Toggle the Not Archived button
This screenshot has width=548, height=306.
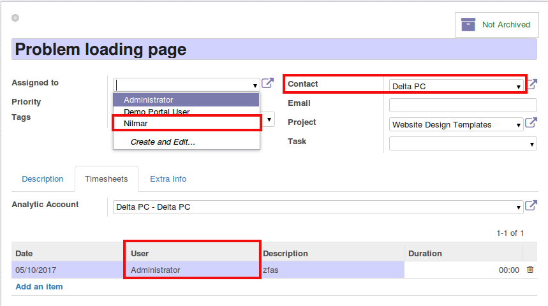[x=495, y=25]
